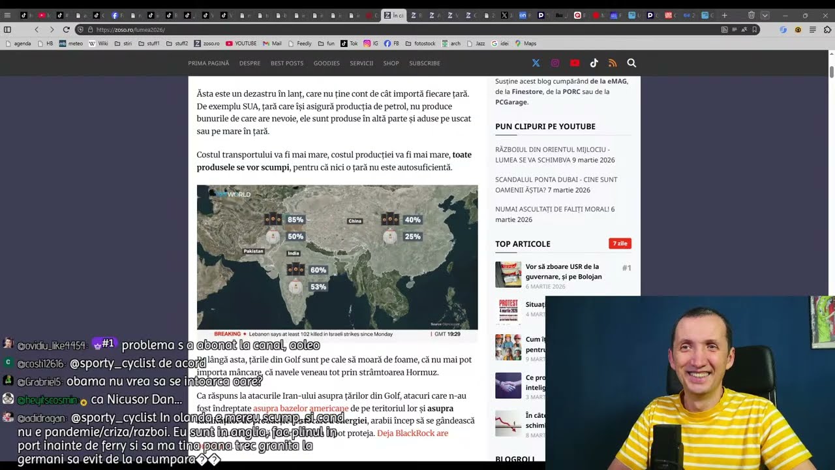Open the site's Instagram icon
835x470 pixels.
(555, 63)
